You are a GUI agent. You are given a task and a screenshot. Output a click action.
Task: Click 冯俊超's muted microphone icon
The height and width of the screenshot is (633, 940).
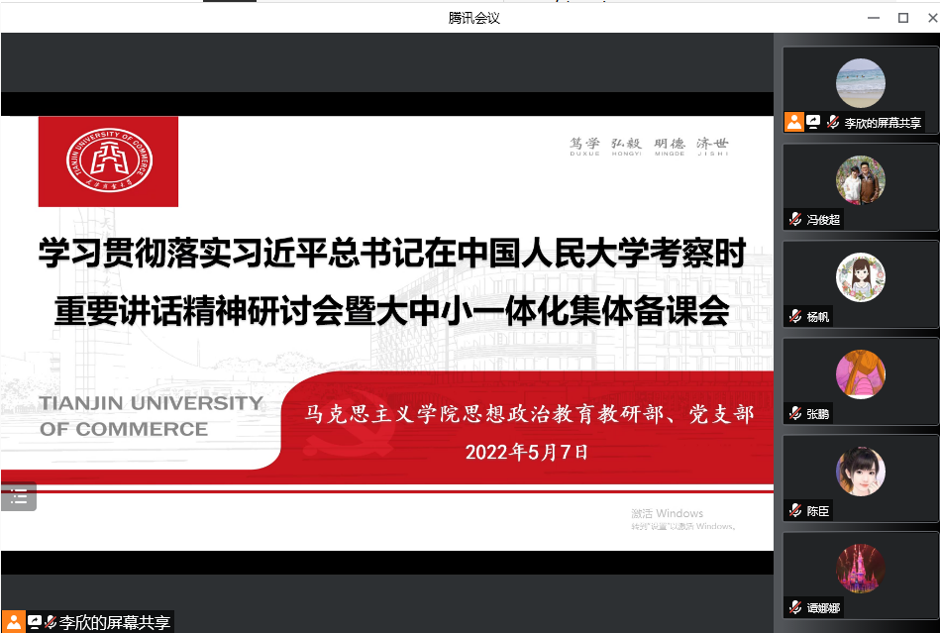[794, 220]
